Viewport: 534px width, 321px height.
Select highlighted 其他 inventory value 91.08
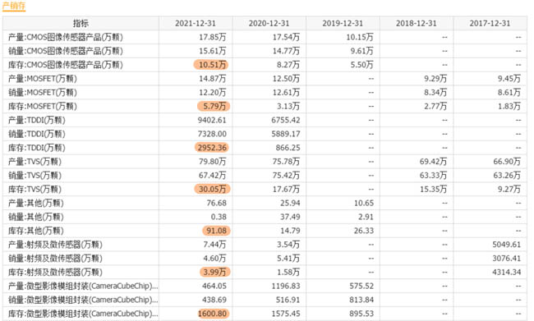[216, 231]
